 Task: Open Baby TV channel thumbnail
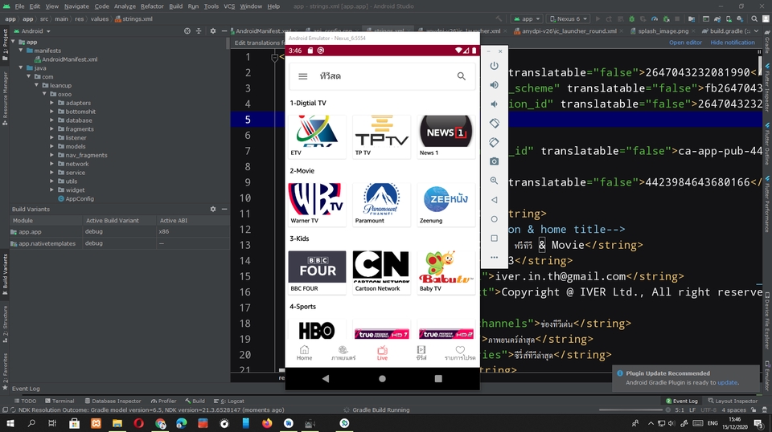[446, 271]
